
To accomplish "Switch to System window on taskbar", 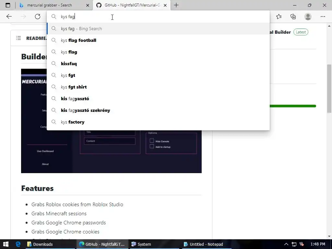I will [x=155, y=244].
